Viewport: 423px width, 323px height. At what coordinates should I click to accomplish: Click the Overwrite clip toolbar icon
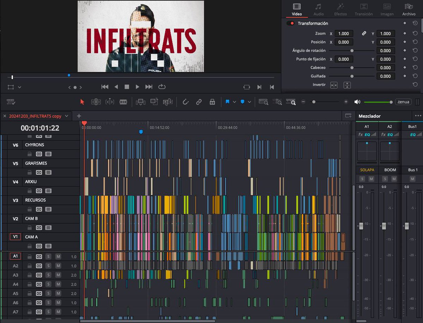[154, 102]
